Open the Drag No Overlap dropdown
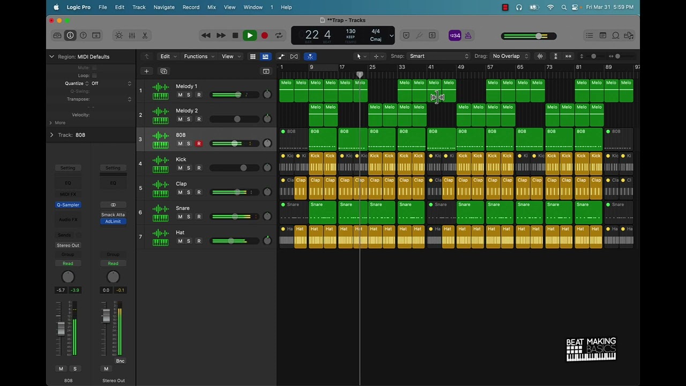686x386 pixels. coord(510,56)
